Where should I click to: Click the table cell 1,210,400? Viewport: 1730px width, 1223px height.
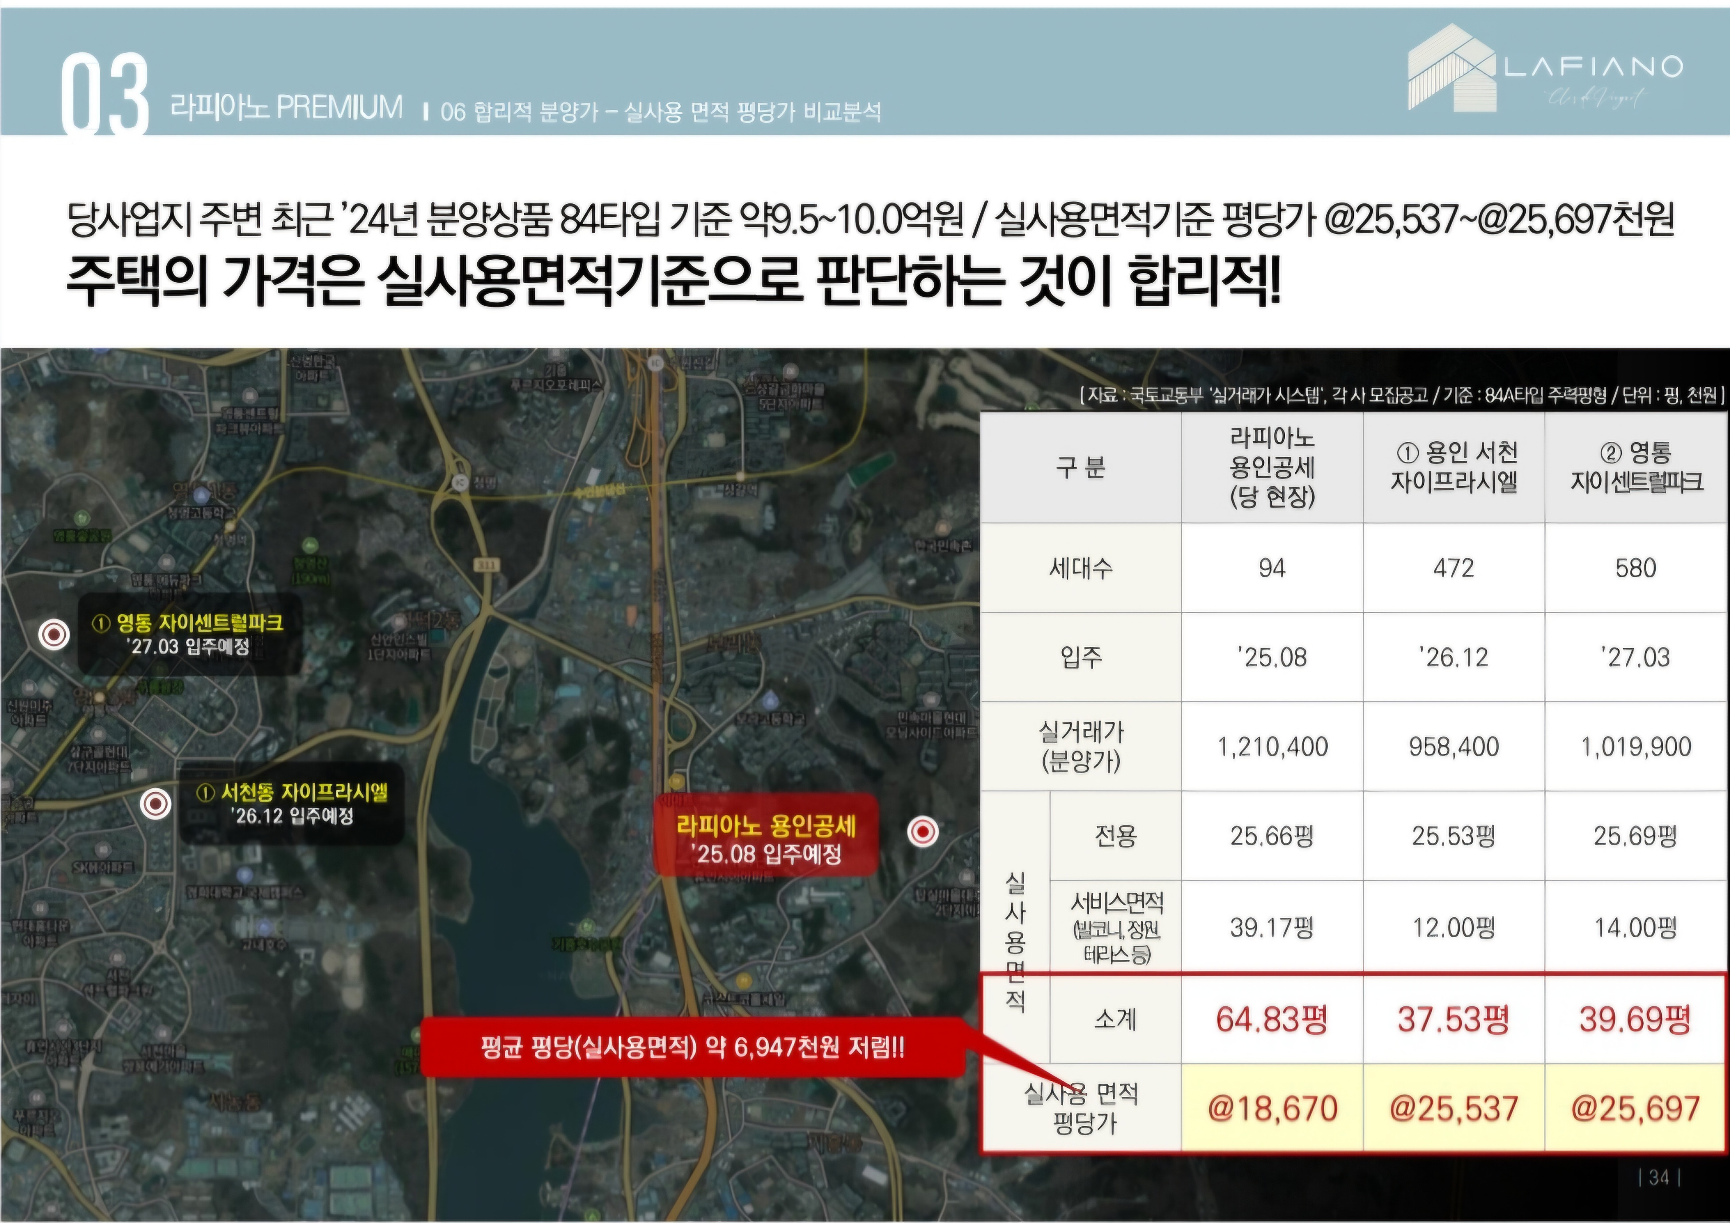pyautogui.click(x=1272, y=746)
